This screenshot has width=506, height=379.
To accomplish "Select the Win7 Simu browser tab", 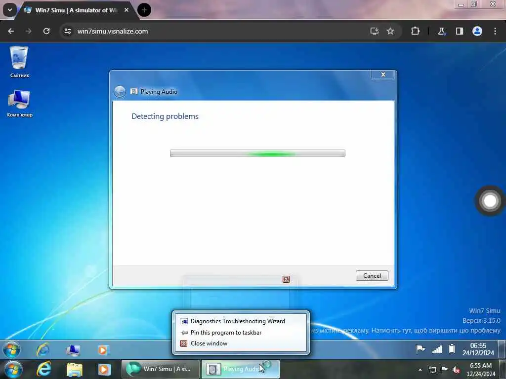I will coord(76,10).
